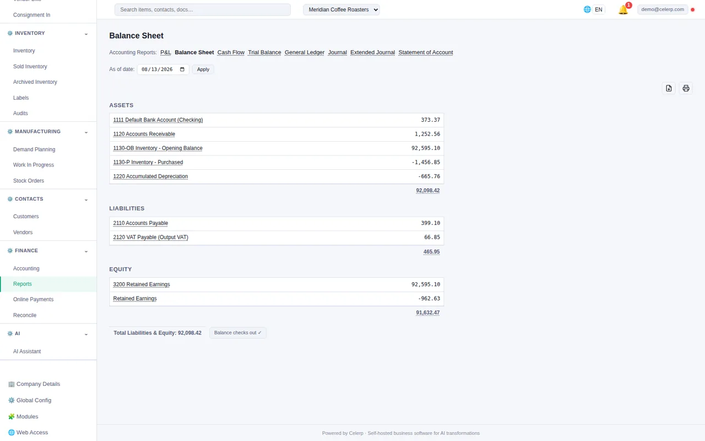This screenshot has width=705, height=441.
Task: Click the globe language icon
Action: (x=587, y=9)
